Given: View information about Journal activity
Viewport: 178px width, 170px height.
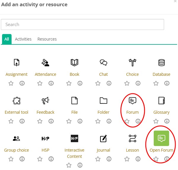Looking at the screenshot, I should [x=109, y=159].
